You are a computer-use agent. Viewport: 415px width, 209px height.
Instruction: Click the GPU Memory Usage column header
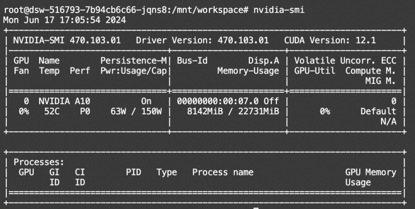tap(370, 177)
